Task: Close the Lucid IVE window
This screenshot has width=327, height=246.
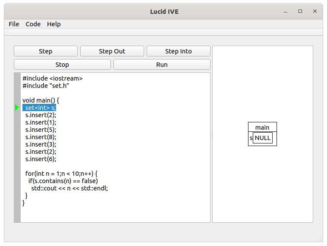Action: pos(314,12)
